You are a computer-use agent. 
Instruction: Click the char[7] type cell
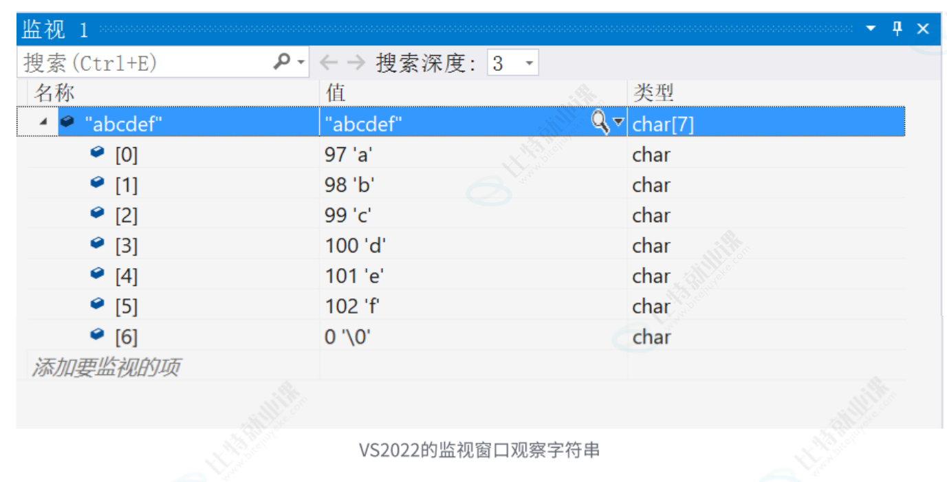[664, 124]
